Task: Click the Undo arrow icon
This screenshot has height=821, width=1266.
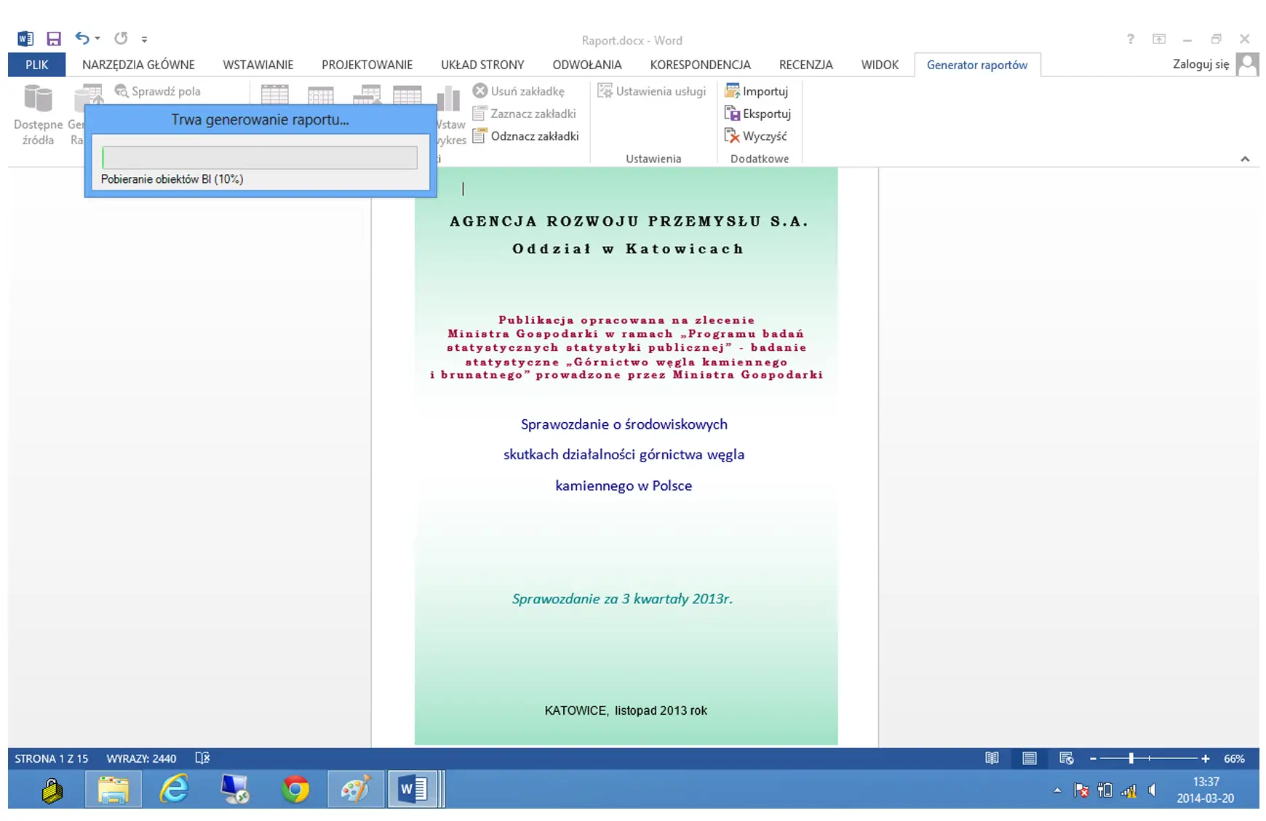Action: tap(82, 38)
